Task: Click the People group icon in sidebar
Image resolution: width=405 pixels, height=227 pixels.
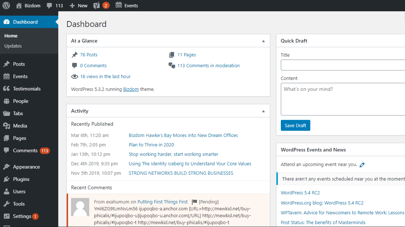Action: [7, 101]
